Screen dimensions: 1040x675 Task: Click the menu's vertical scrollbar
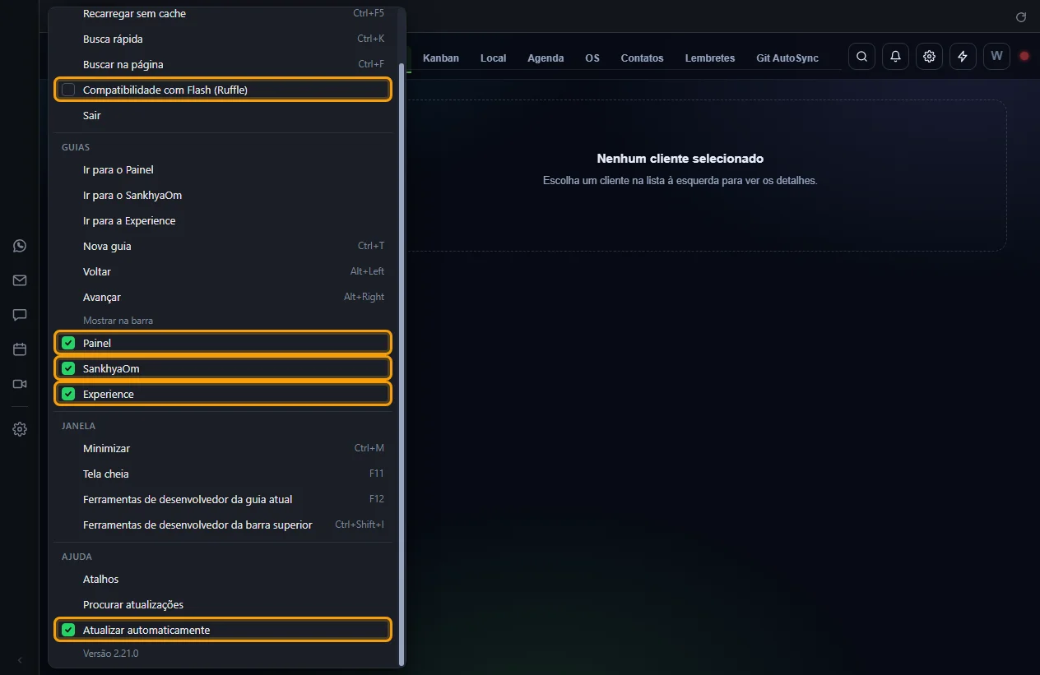click(x=401, y=364)
